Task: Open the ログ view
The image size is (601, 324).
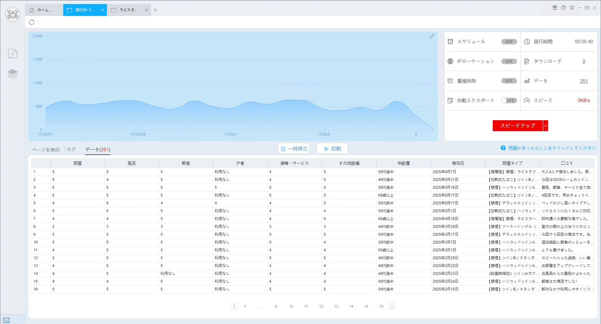Action: (x=72, y=149)
